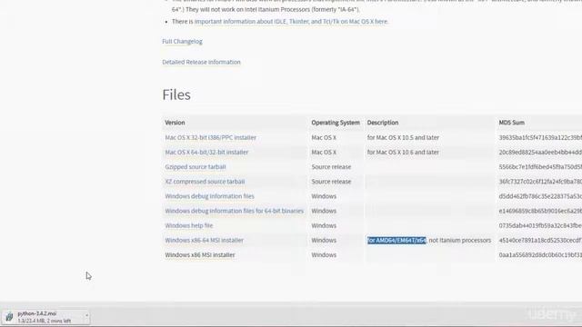The image size is (582, 327).
Task: Click 'Windows' cell in Windows help file row
Action: (324, 225)
